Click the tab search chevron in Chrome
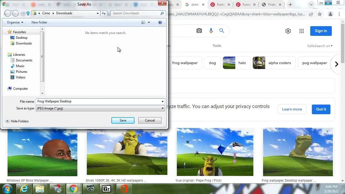Image resolution: width=345 pixels, height=194 pixels. tap(311, 5)
